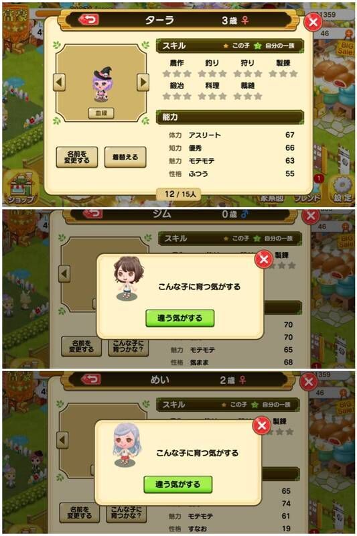
Task: Click the 着替える button
Action: [125, 157]
